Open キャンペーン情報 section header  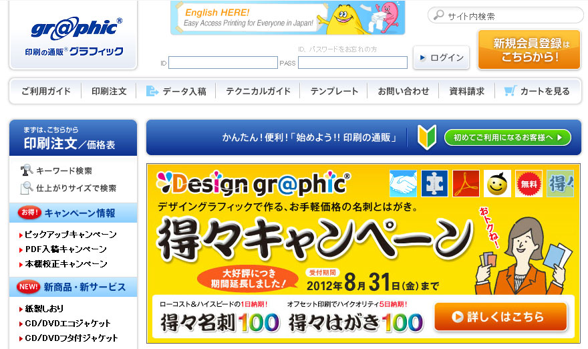pyautogui.click(x=73, y=213)
